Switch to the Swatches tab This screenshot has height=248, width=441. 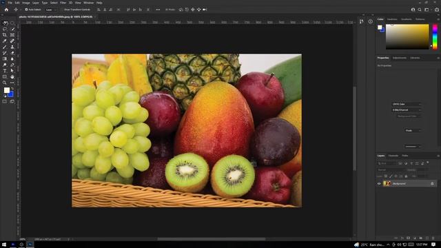tap(392, 19)
